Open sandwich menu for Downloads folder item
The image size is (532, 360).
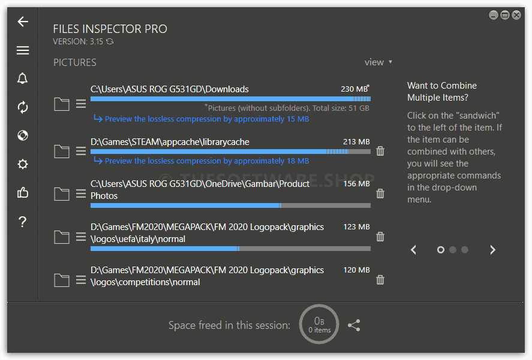[81, 104]
